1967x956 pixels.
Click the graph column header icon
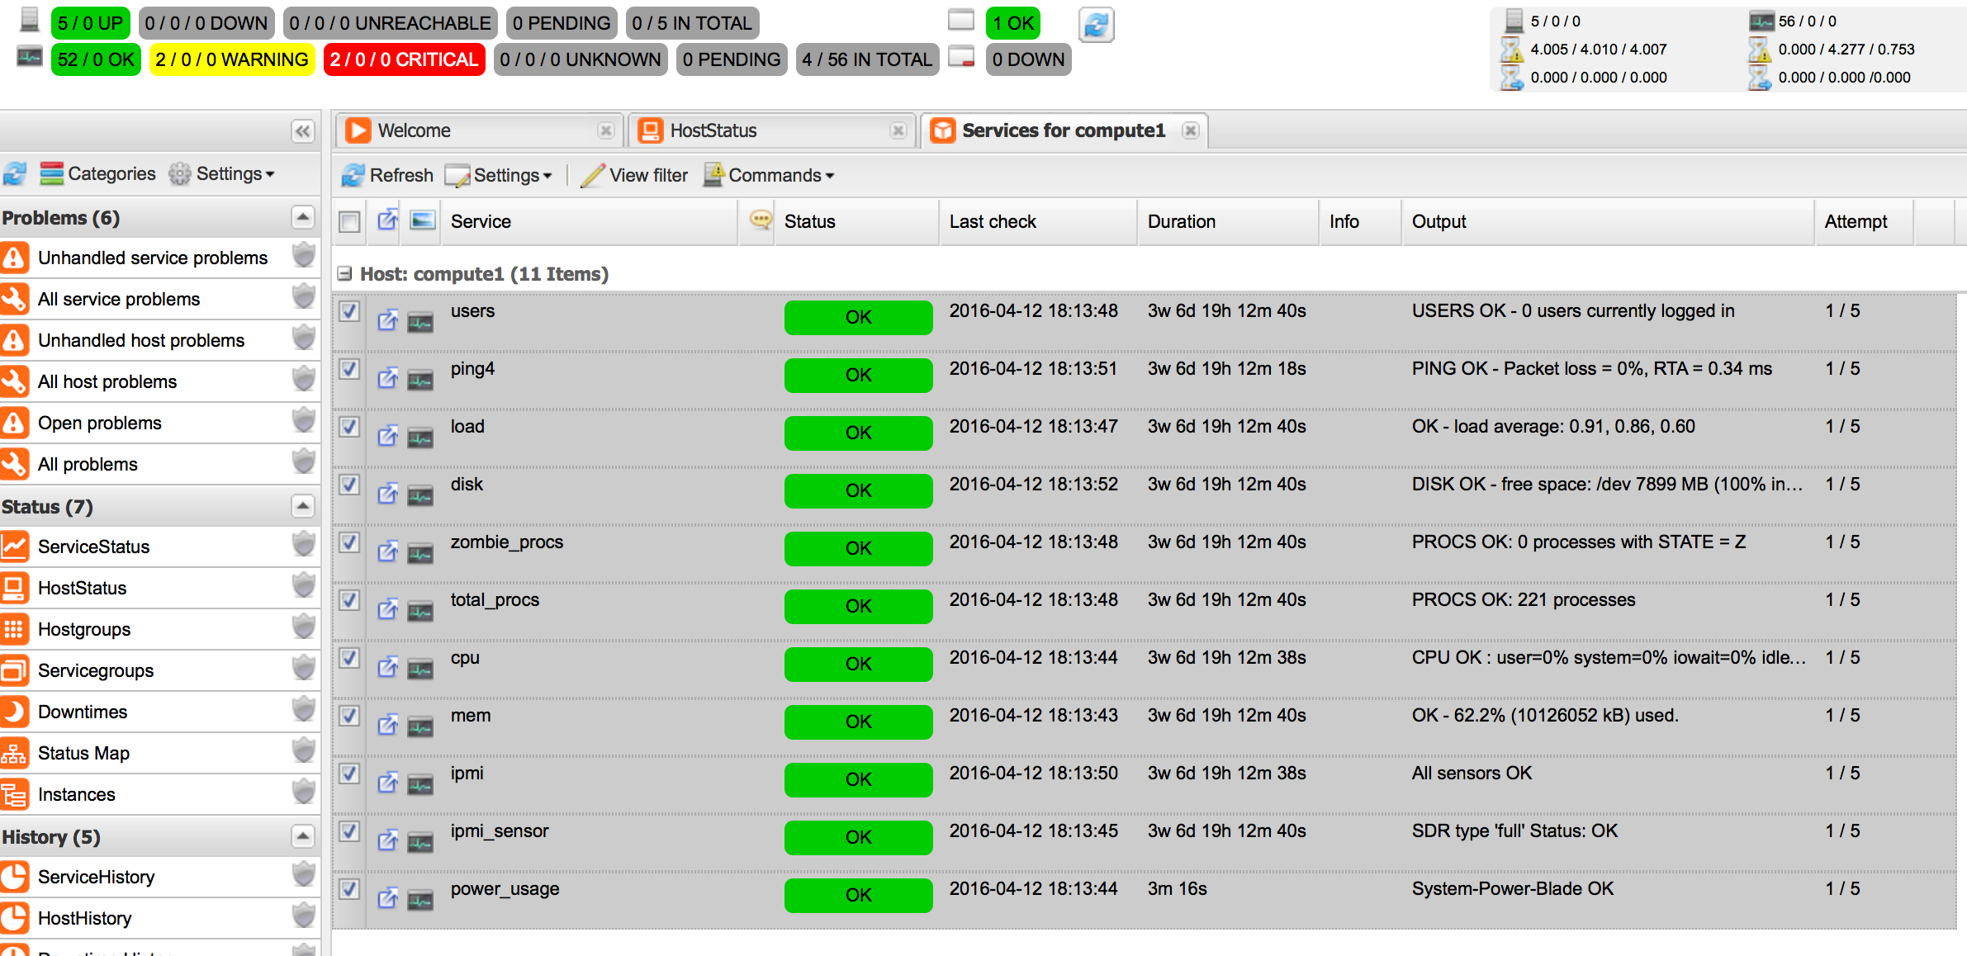pos(423,220)
